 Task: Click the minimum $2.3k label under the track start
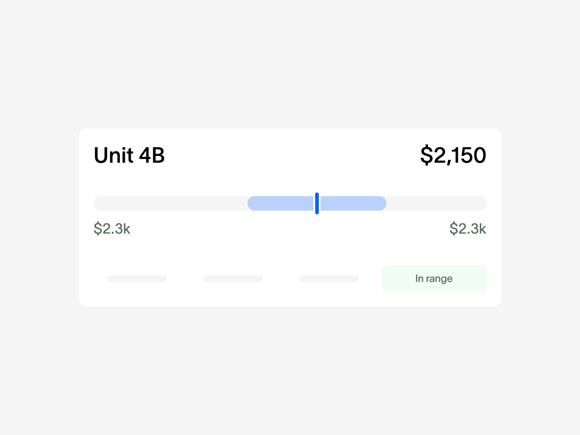tap(112, 229)
